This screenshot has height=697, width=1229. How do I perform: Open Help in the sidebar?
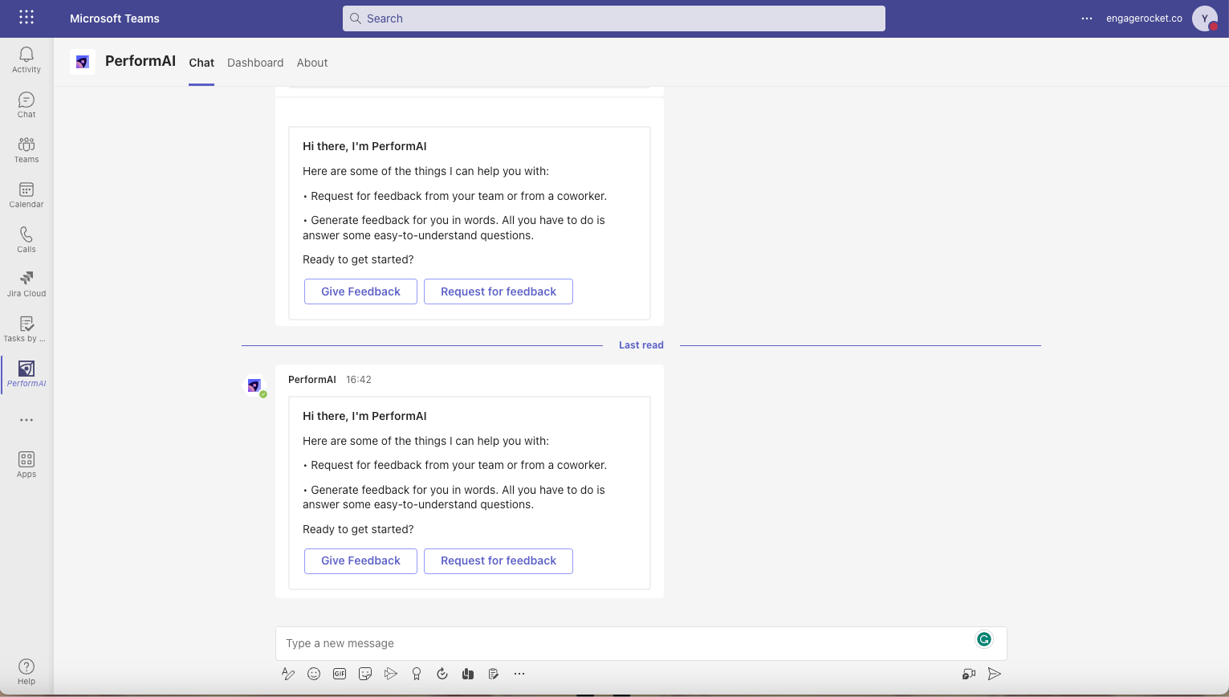[26, 671]
